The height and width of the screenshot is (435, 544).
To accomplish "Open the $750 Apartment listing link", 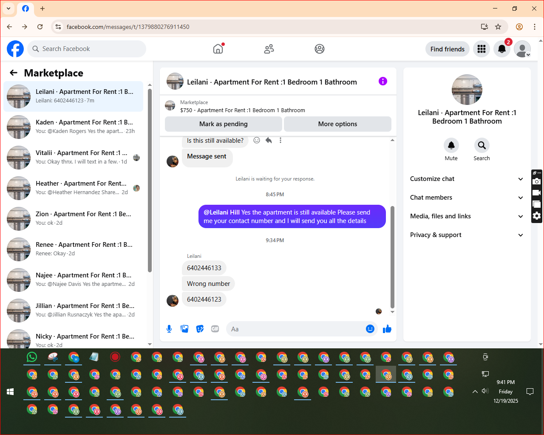I will (x=243, y=110).
